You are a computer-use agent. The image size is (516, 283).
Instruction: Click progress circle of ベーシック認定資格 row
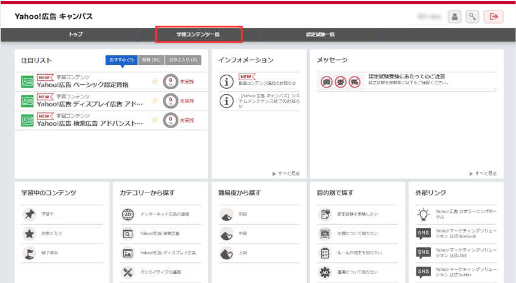tap(171, 81)
